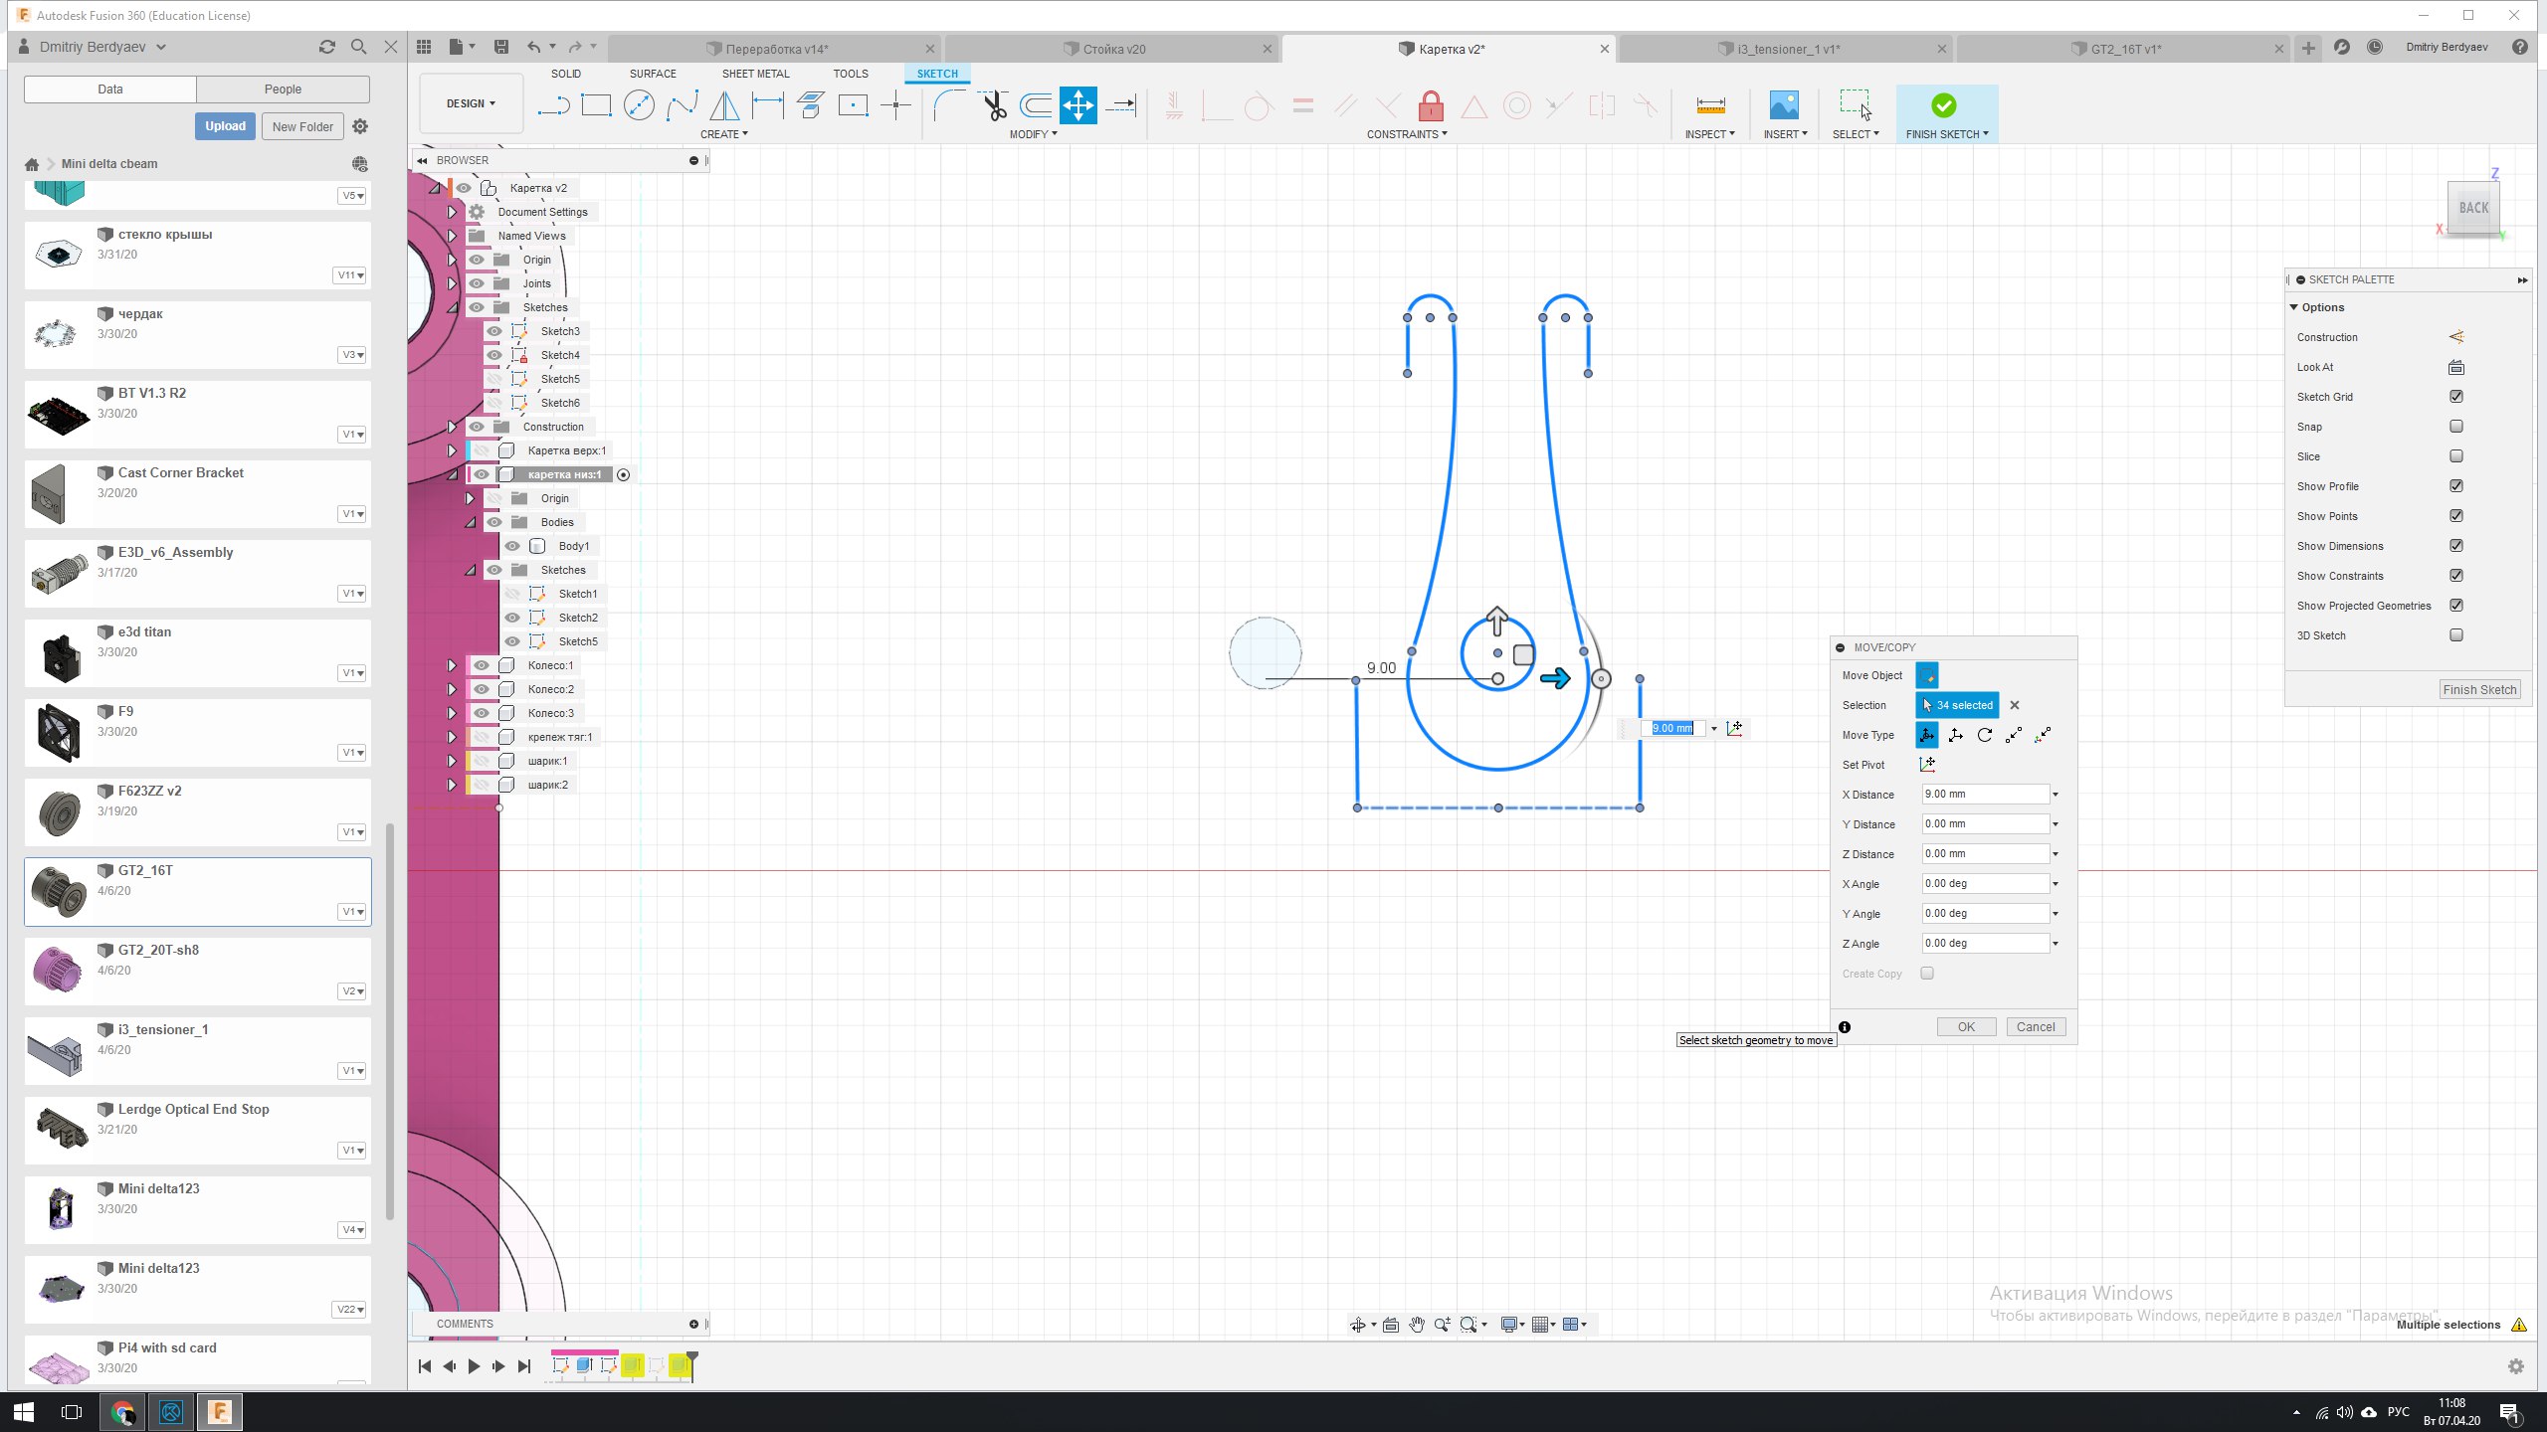Click the Select window icon
2547x1432 pixels.
1856,105
